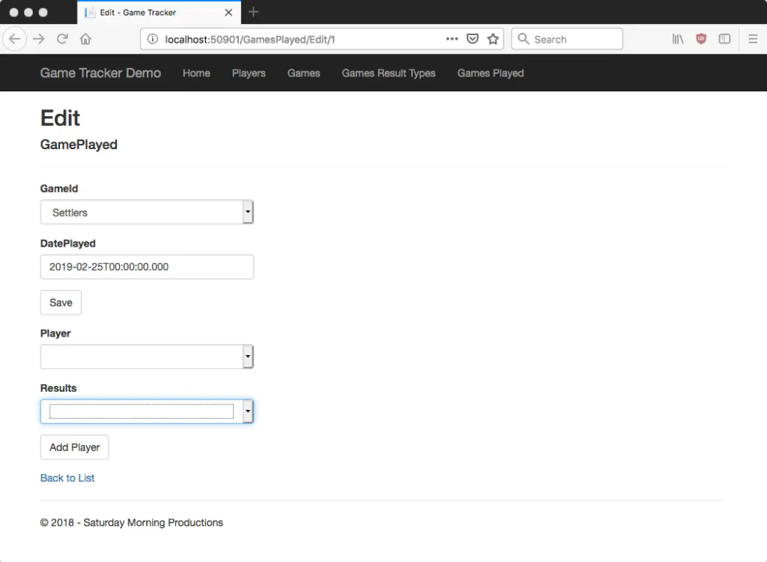The image size is (767, 562).
Task: Open the GameId dropdown showing Settlers
Action: coord(147,212)
